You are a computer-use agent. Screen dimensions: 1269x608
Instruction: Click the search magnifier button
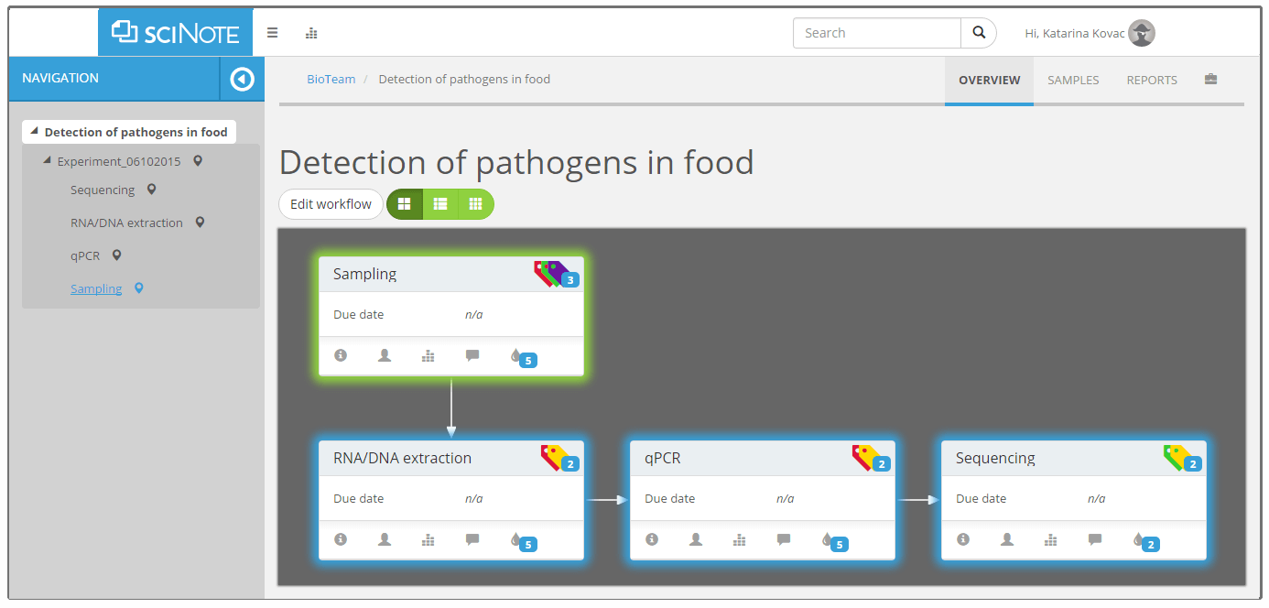979,33
